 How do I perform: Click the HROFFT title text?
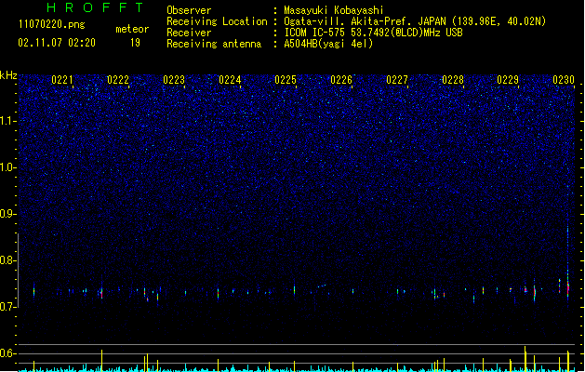pyautogui.click(x=95, y=7)
